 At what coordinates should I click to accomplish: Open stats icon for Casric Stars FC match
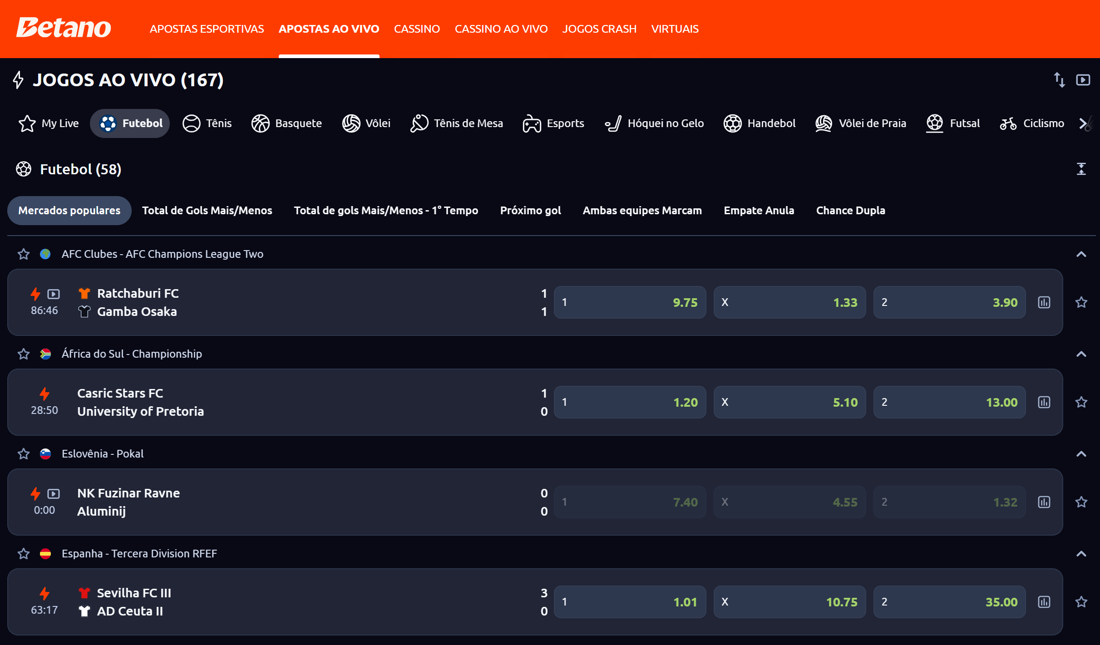pyautogui.click(x=1044, y=402)
